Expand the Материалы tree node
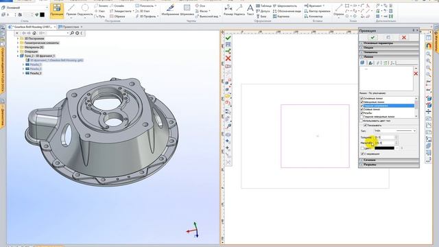Viewport: 439px width, 247px height. 18,47
